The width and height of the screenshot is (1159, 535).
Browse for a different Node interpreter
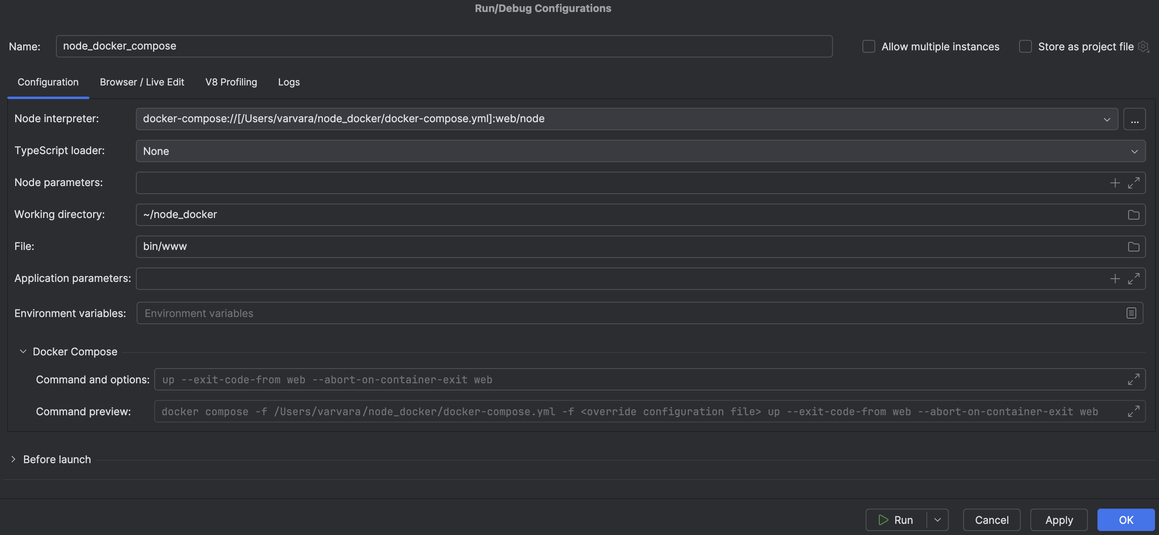[1135, 119]
